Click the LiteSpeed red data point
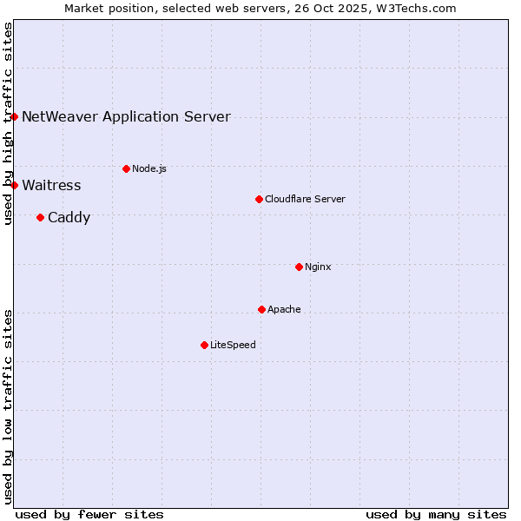 204,345
